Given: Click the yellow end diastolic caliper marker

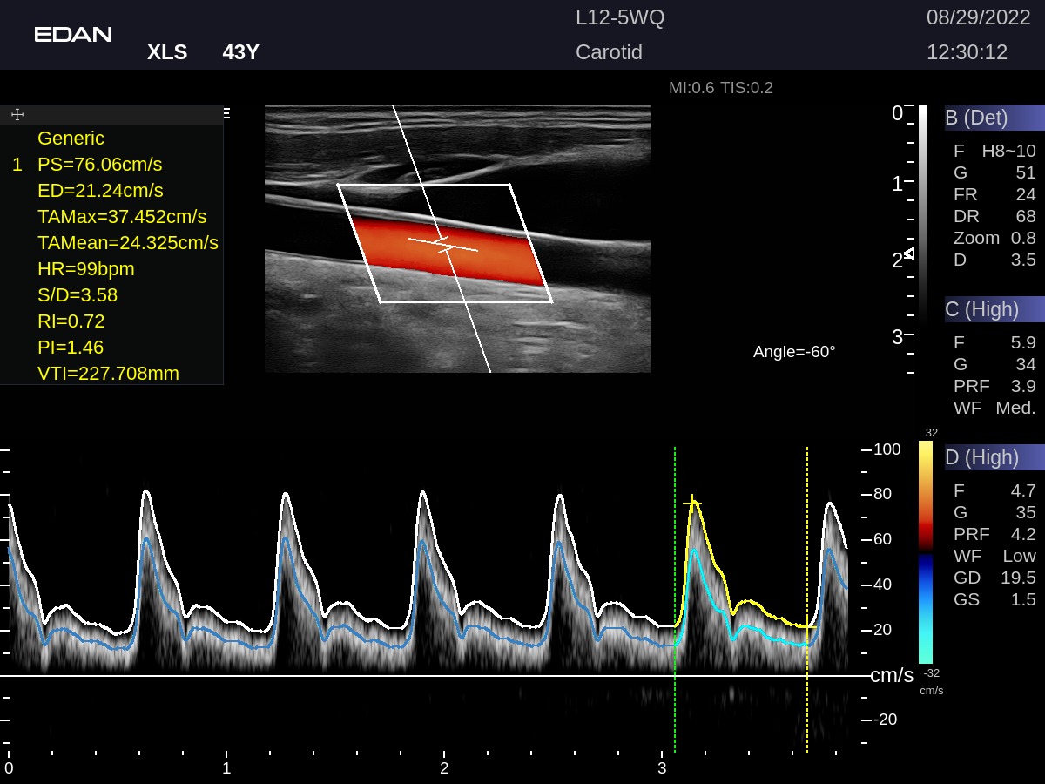Looking at the screenshot, I should pyautogui.click(x=807, y=626).
